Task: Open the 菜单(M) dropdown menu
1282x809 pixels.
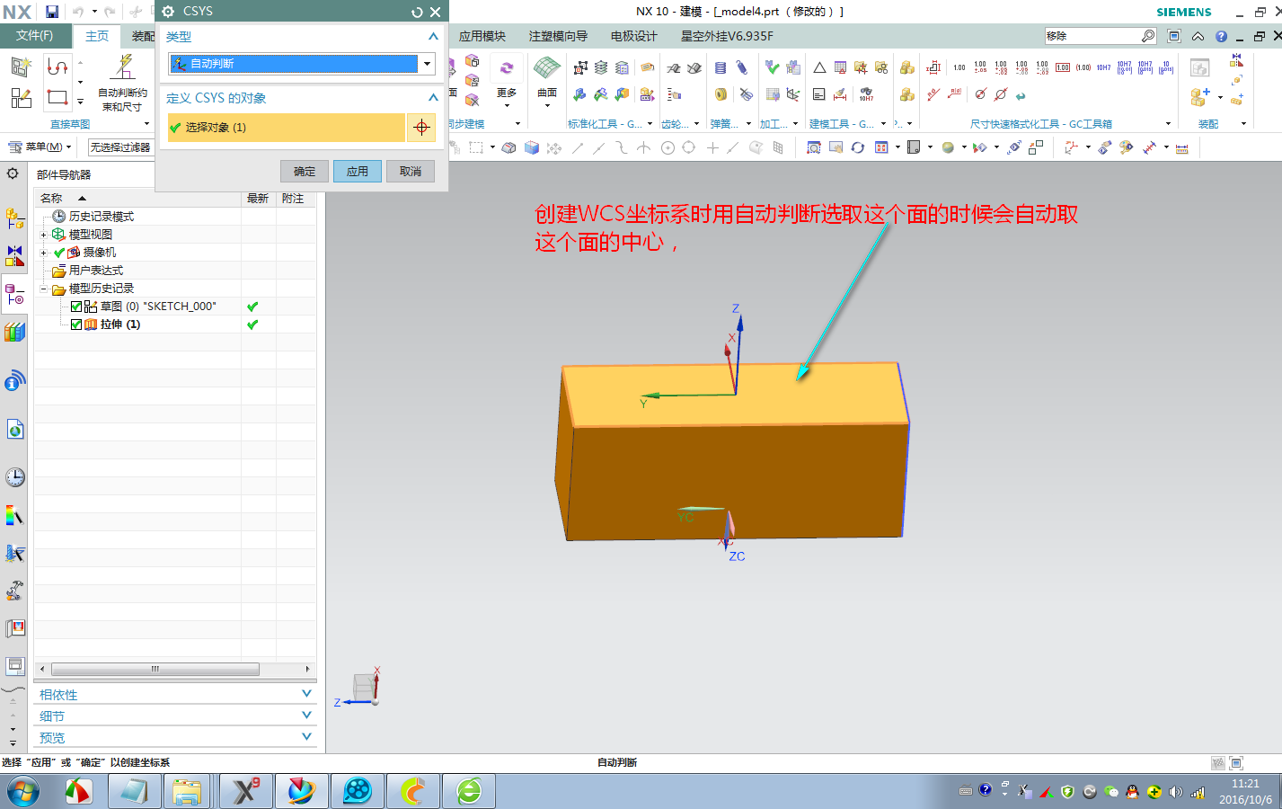Action: point(40,147)
